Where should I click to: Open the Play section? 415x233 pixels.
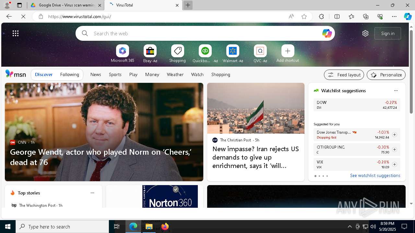coord(133,74)
